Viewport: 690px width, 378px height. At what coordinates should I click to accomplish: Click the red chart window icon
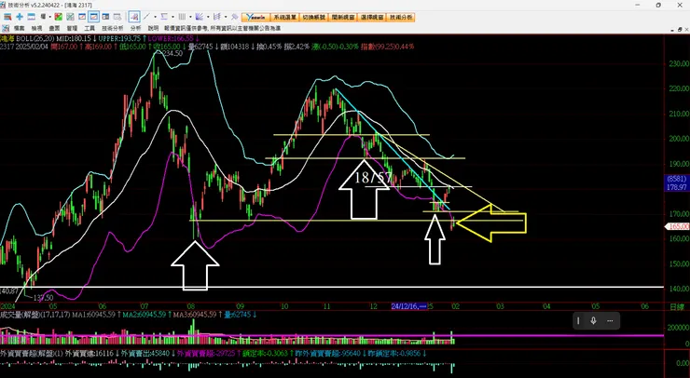[82, 17]
